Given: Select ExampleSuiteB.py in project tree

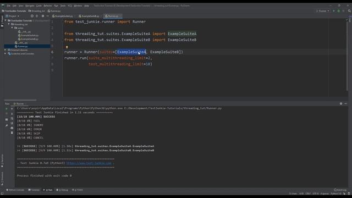Looking at the screenshot, I should 29,39.
